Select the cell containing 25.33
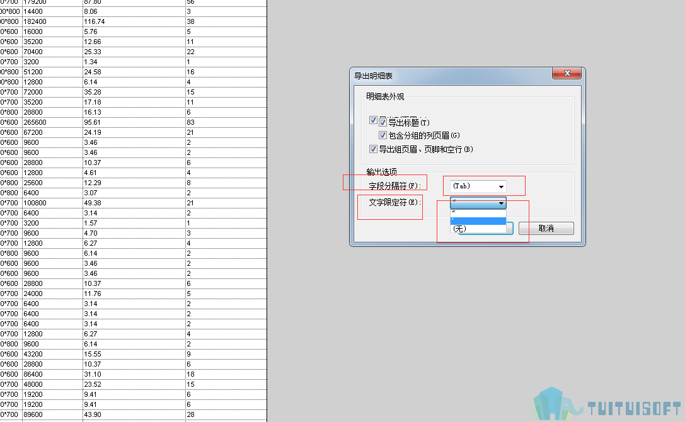The height and width of the screenshot is (422, 685). click(x=134, y=52)
